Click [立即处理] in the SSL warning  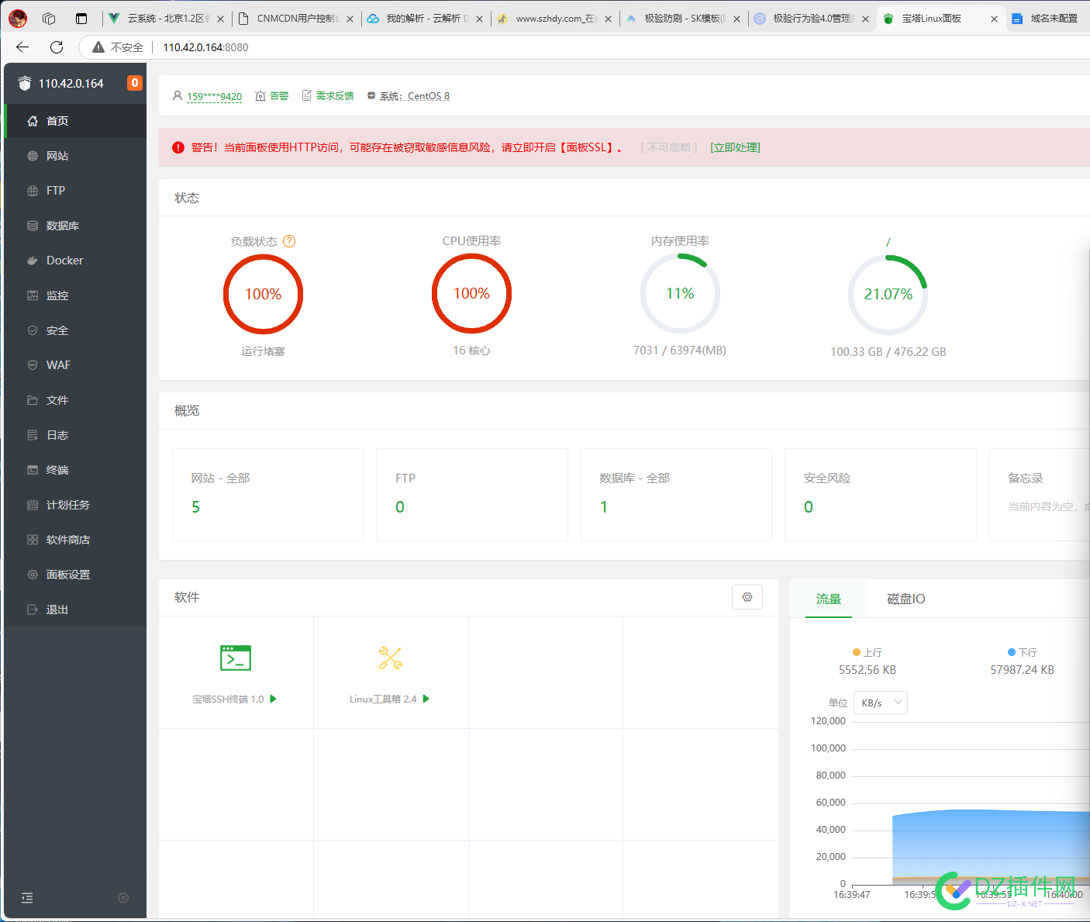coord(735,147)
